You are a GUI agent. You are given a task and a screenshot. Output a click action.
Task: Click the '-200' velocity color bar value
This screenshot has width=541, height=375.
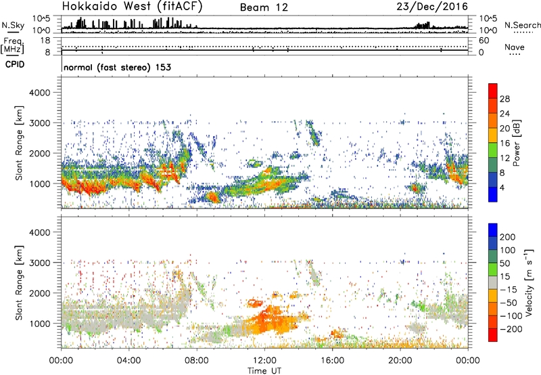coord(511,329)
